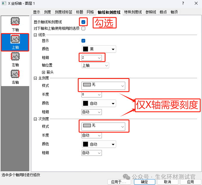The width and height of the screenshot is (202, 185).
Task: Open the 次刻度 长度 自动 dropdown
Action: pyautogui.click(x=92, y=135)
